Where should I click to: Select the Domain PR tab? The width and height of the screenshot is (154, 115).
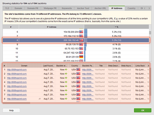coord(33,8)
